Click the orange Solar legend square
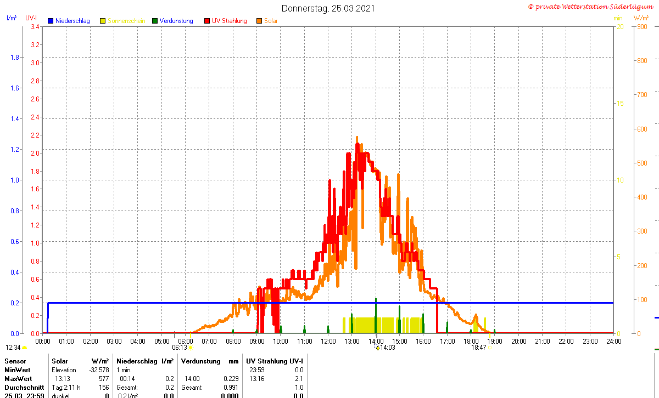Image resolution: width=659 pixels, height=398 pixels. (x=259, y=21)
